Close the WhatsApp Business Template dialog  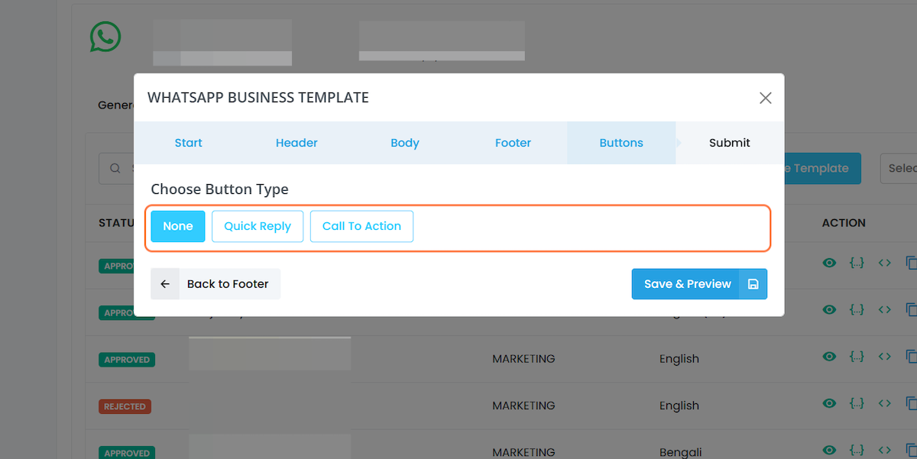(x=765, y=98)
